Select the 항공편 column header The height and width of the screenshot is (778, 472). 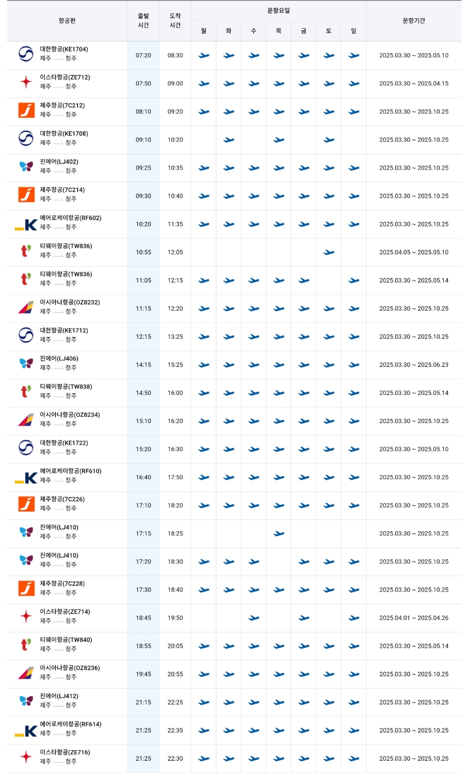pyautogui.click(x=67, y=21)
